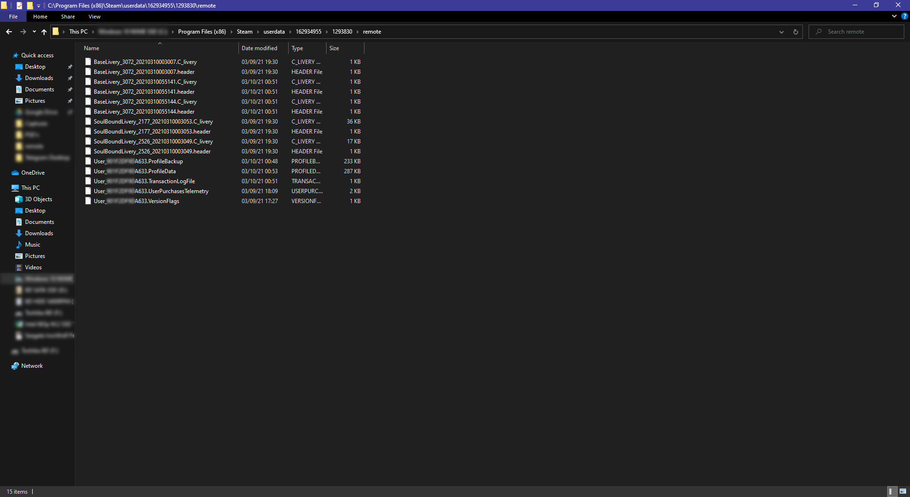Switch to details view in status bar
The width and height of the screenshot is (910, 497).
click(x=891, y=491)
